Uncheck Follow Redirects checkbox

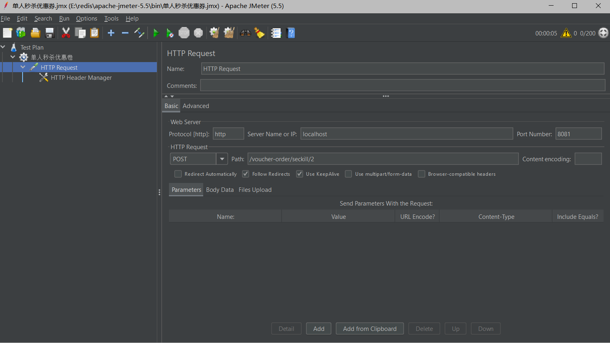(246, 174)
